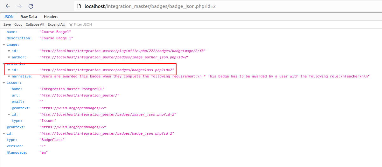
Task: Click the badge_json.php?id=2 URL value
Action: tap(107, 133)
